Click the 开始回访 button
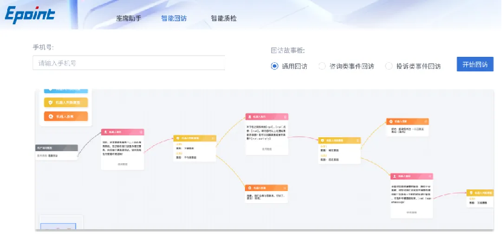502x237 pixels. (475, 64)
